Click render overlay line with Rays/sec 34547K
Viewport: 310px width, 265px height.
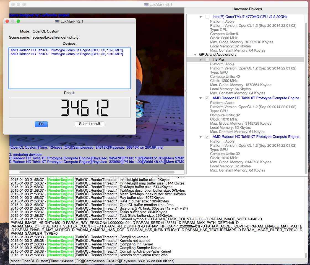click(97, 158)
